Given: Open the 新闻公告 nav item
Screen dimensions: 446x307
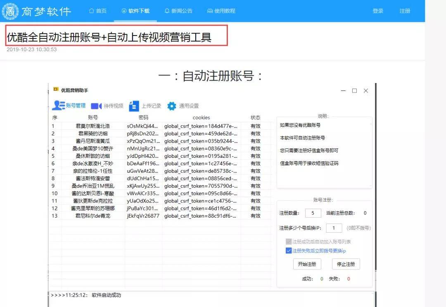Looking at the screenshot, I should pos(178,11).
